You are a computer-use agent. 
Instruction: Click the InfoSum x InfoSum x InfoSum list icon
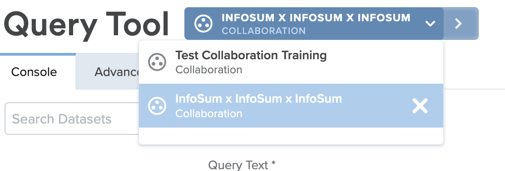coord(157,105)
